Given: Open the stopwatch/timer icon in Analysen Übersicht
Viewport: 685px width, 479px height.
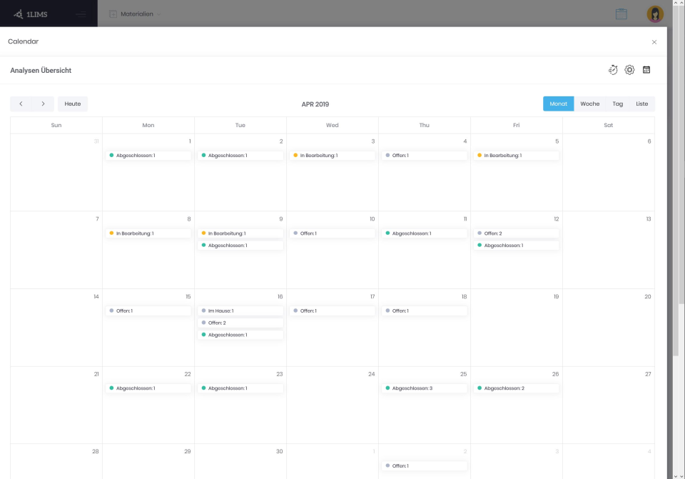Looking at the screenshot, I should tap(612, 69).
